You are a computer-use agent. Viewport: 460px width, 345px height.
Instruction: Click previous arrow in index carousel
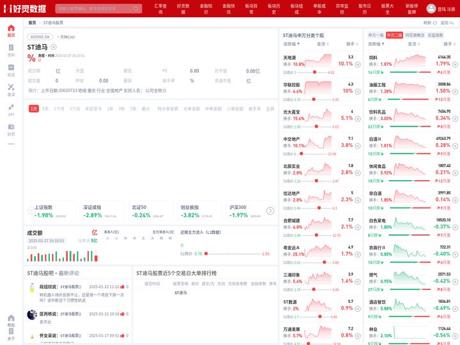pos(31,211)
